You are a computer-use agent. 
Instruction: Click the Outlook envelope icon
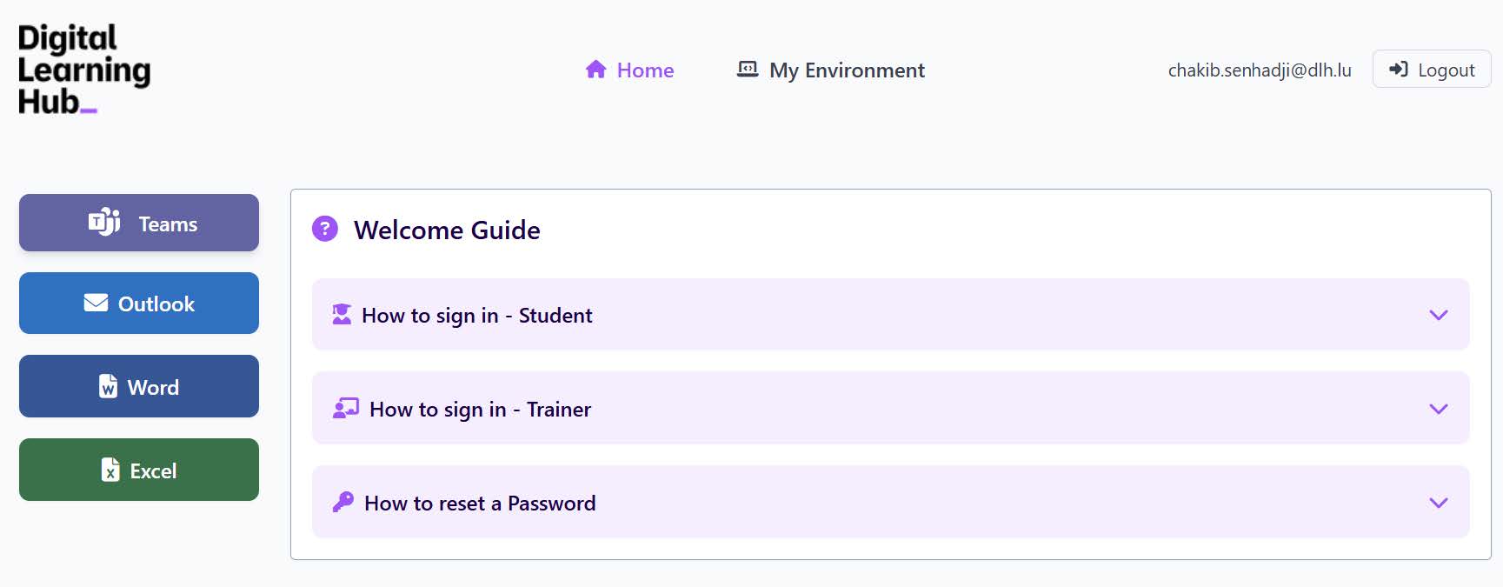pyautogui.click(x=96, y=303)
